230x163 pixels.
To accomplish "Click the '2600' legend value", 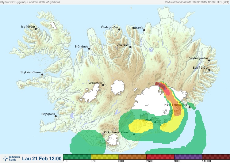I will tap(150, 161).
